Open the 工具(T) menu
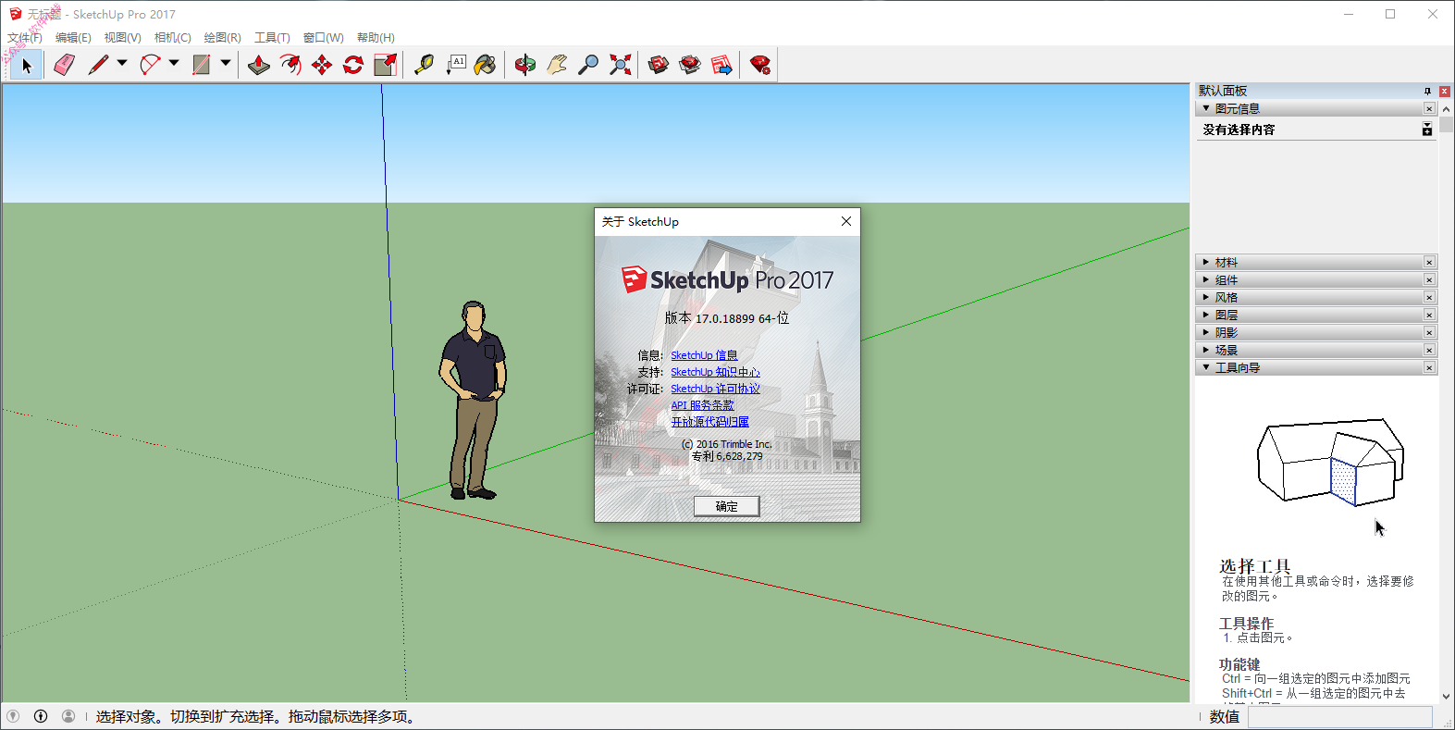 pos(272,38)
